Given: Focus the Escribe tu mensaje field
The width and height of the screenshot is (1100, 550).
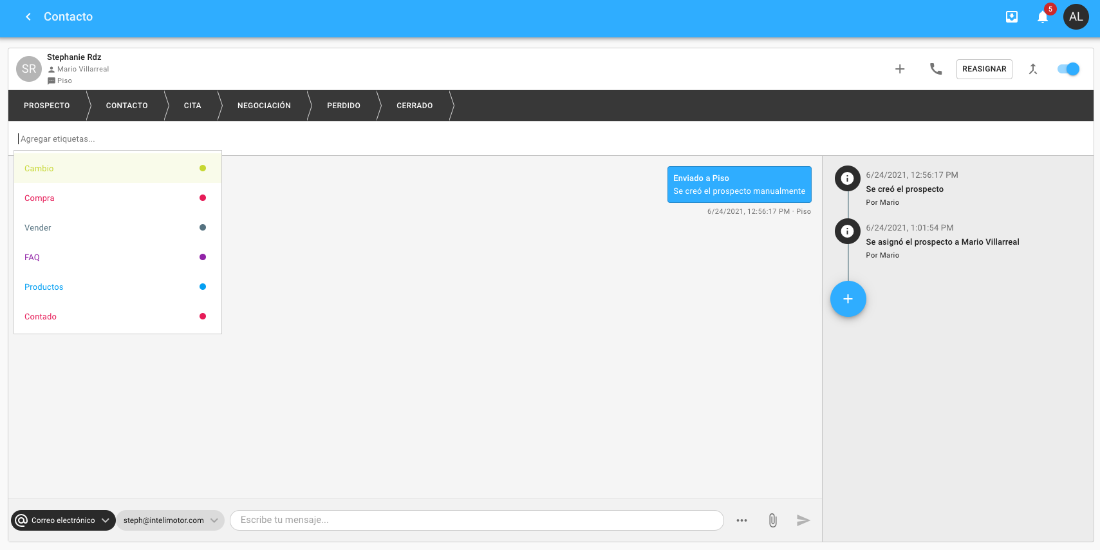Looking at the screenshot, I should tap(476, 520).
